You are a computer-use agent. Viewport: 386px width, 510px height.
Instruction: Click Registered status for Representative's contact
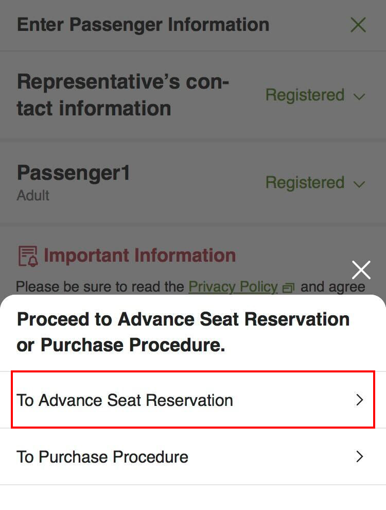(x=305, y=95)
